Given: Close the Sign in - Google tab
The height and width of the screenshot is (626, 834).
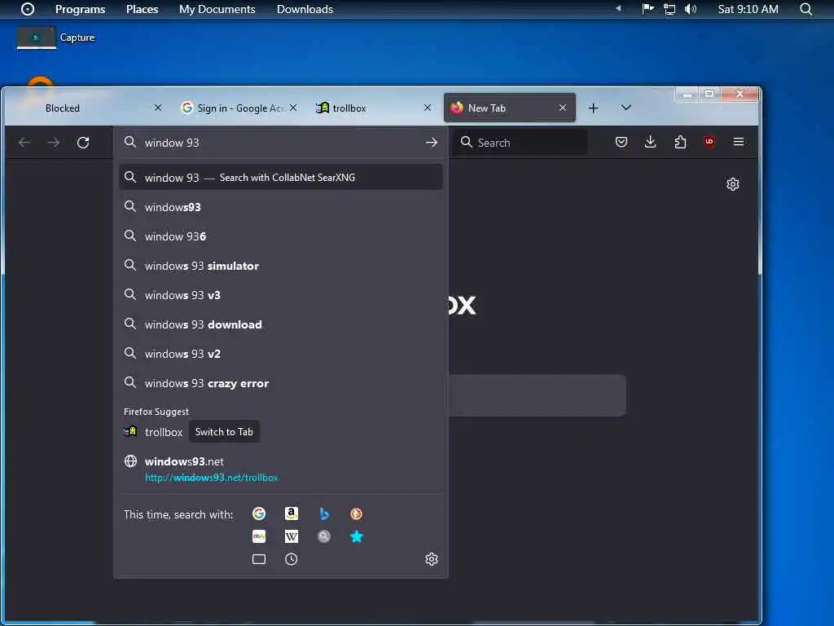Looking at the screenshot, I should (x=293, y=108).
